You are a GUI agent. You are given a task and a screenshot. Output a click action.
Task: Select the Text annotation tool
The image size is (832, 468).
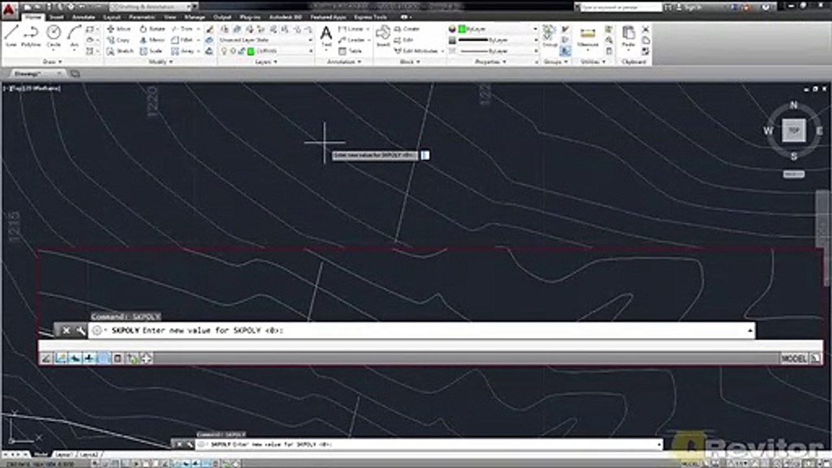pos(326,36)
